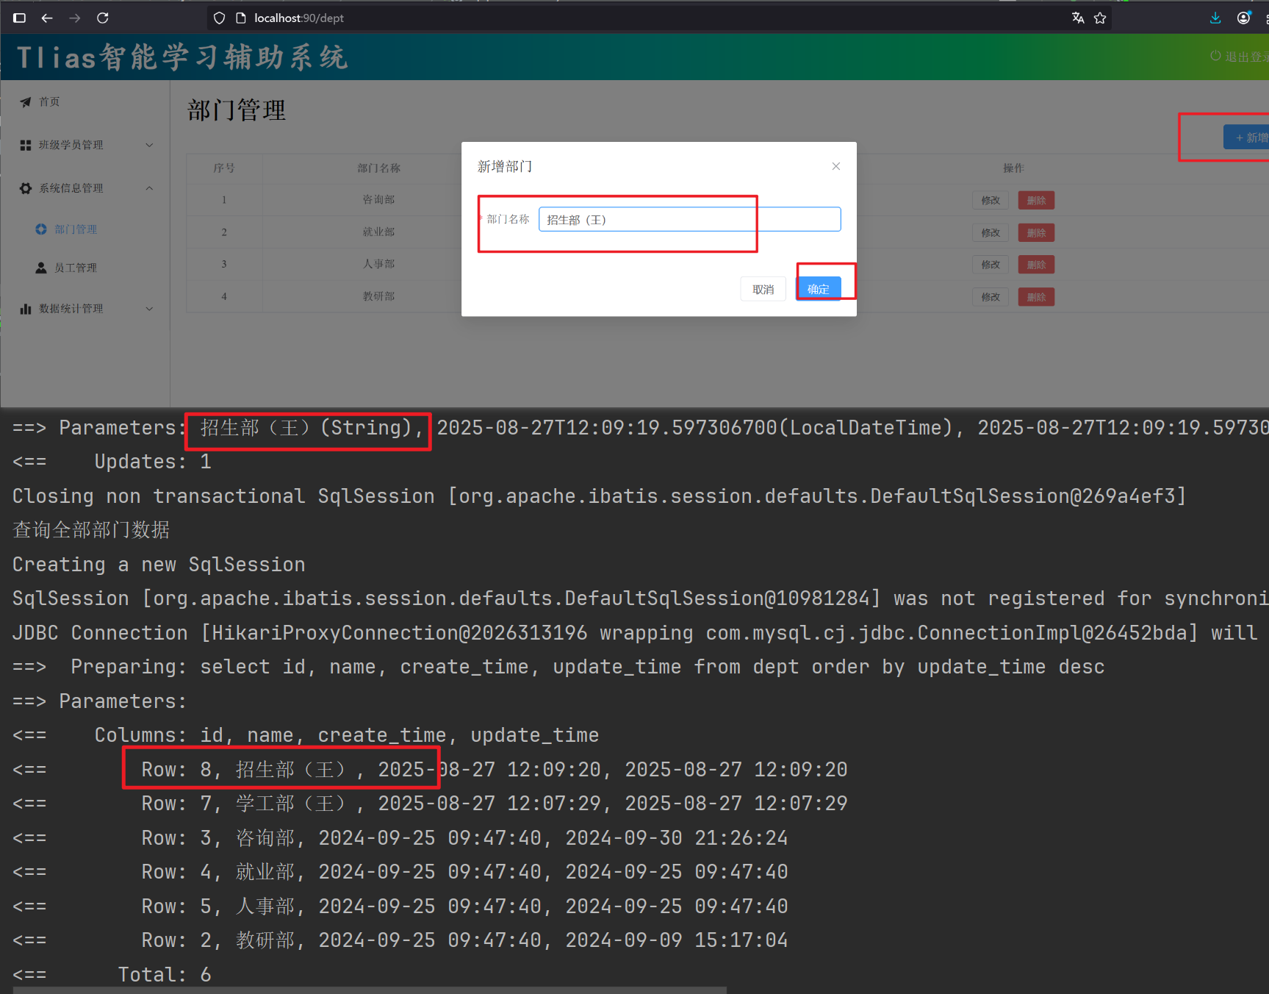
Task: Open the browser downloads icon
Action: pos(1215,18)
